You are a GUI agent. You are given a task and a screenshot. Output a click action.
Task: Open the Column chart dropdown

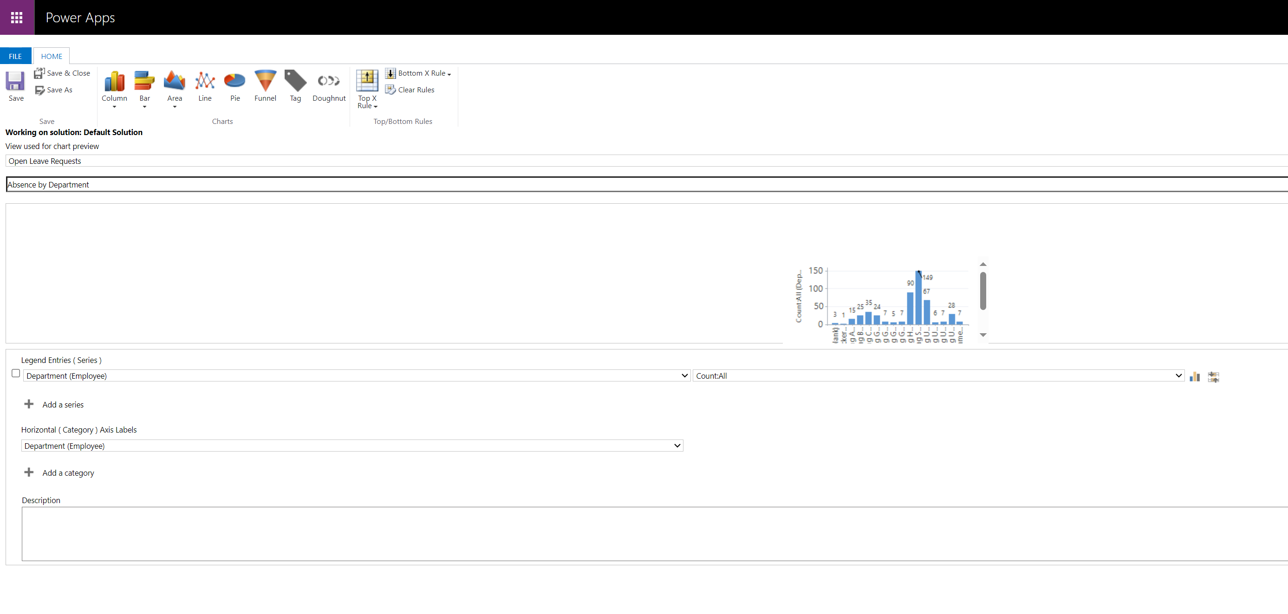(114, 106)
